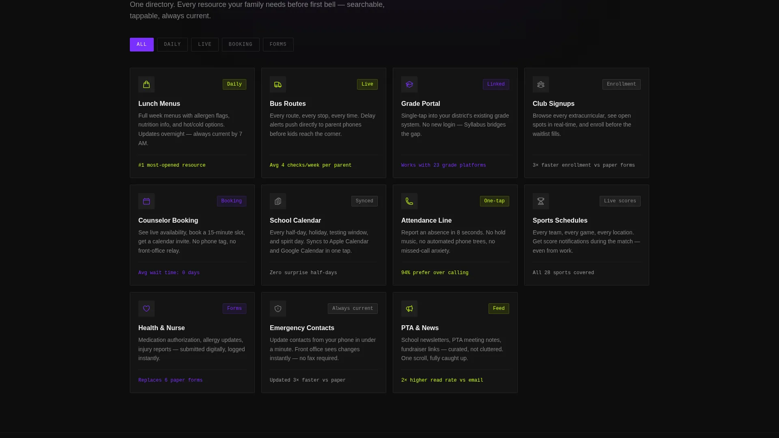Click the Club Signups people icon

(541, 84)
